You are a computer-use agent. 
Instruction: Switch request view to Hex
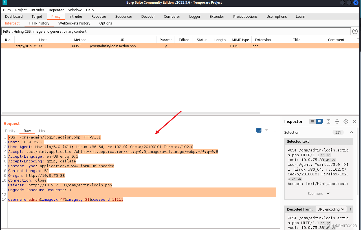pos(42,131)
